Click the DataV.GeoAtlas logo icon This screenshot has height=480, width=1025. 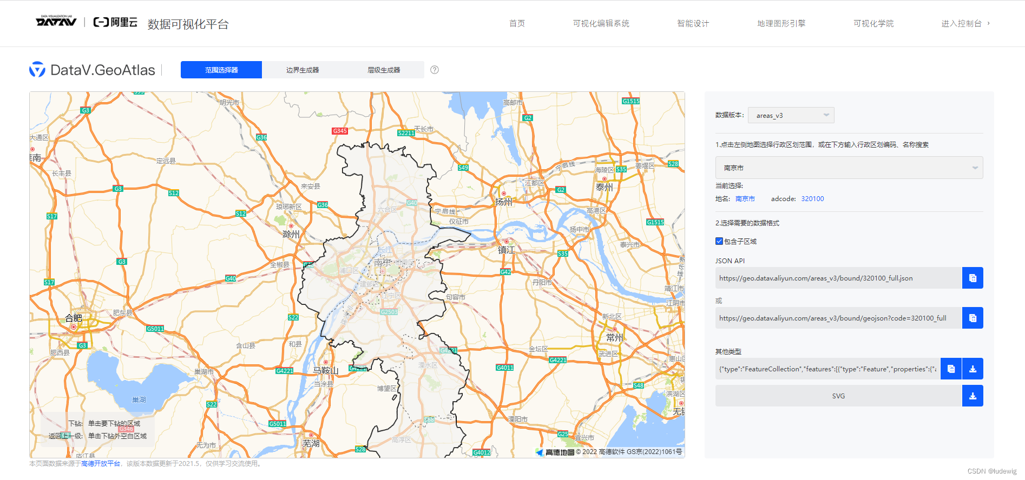37,69
